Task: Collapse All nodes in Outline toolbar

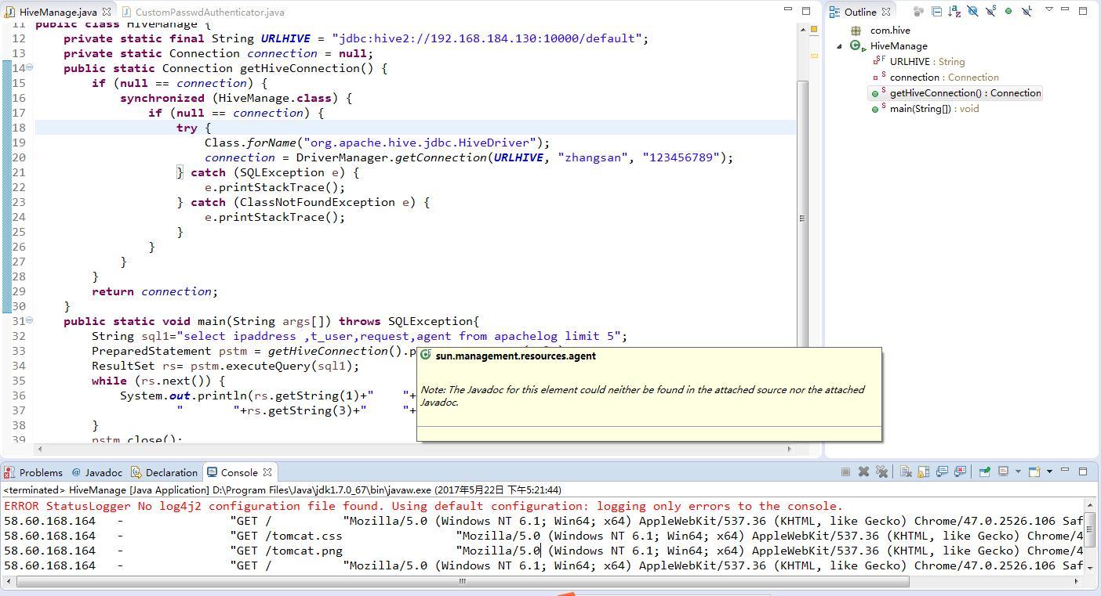Action: tap(936, 11)
